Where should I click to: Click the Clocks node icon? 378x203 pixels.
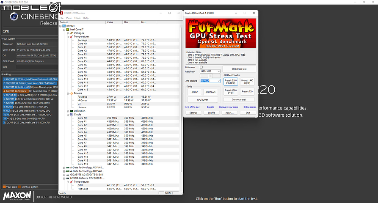72,115
